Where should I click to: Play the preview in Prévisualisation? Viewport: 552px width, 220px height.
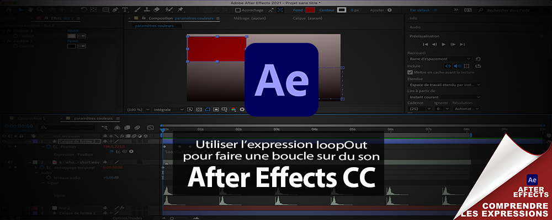444,44
